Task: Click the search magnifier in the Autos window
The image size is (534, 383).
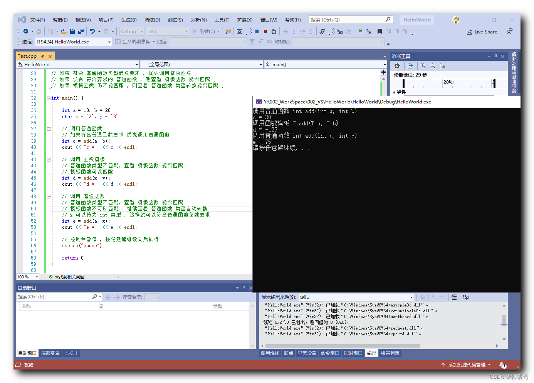Action: tap(95, 297)
